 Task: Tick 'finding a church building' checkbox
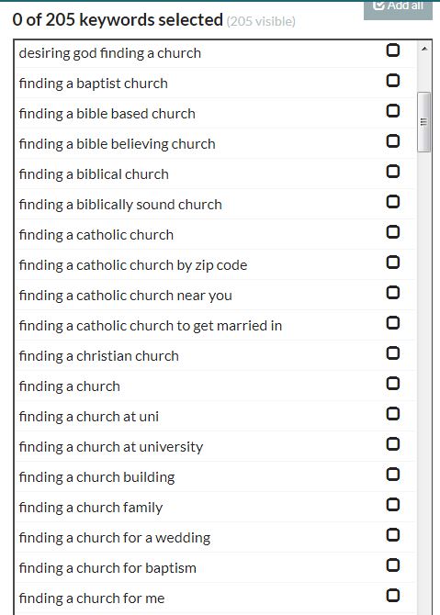point(393,475)
